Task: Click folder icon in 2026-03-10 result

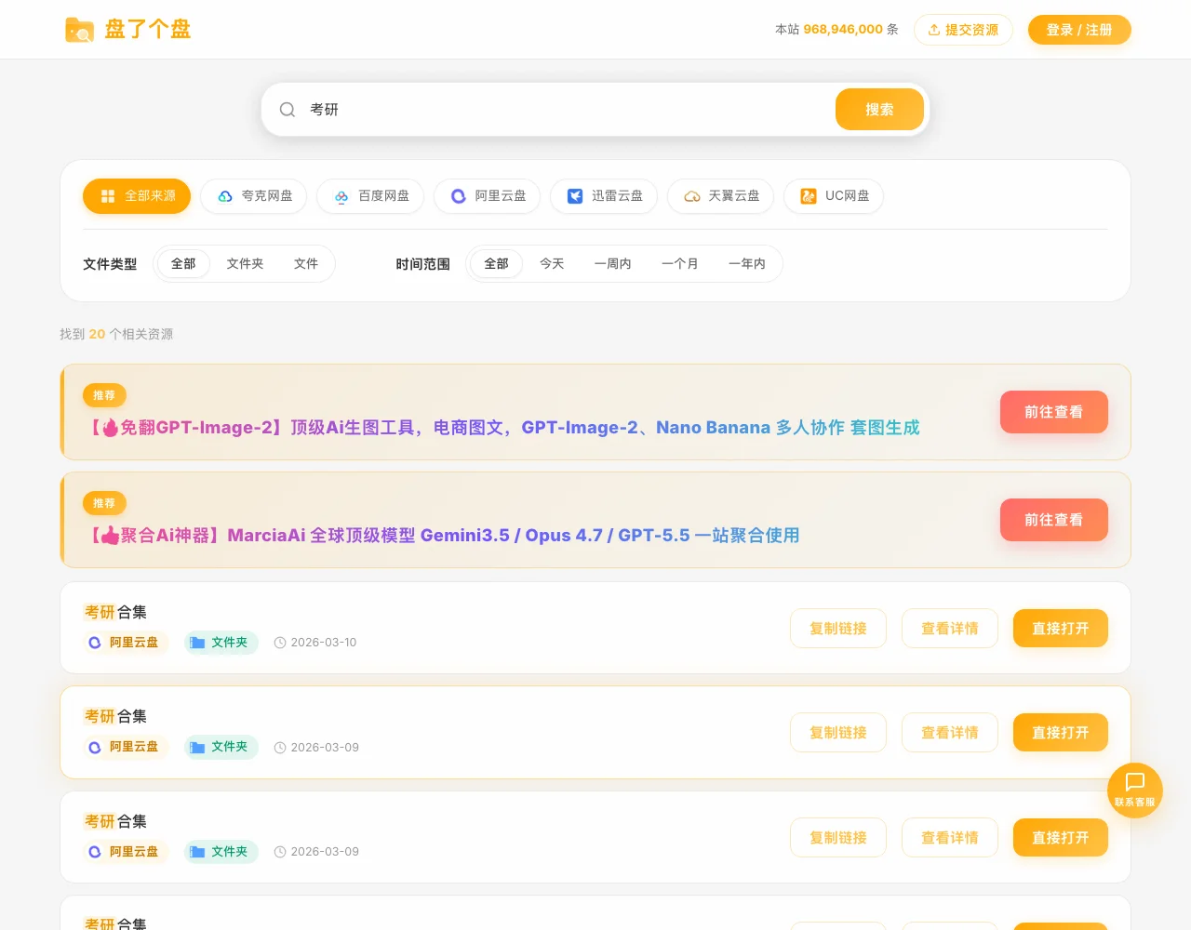Action: point(197,643)
